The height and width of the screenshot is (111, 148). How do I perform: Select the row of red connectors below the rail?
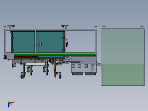[25, 57]
